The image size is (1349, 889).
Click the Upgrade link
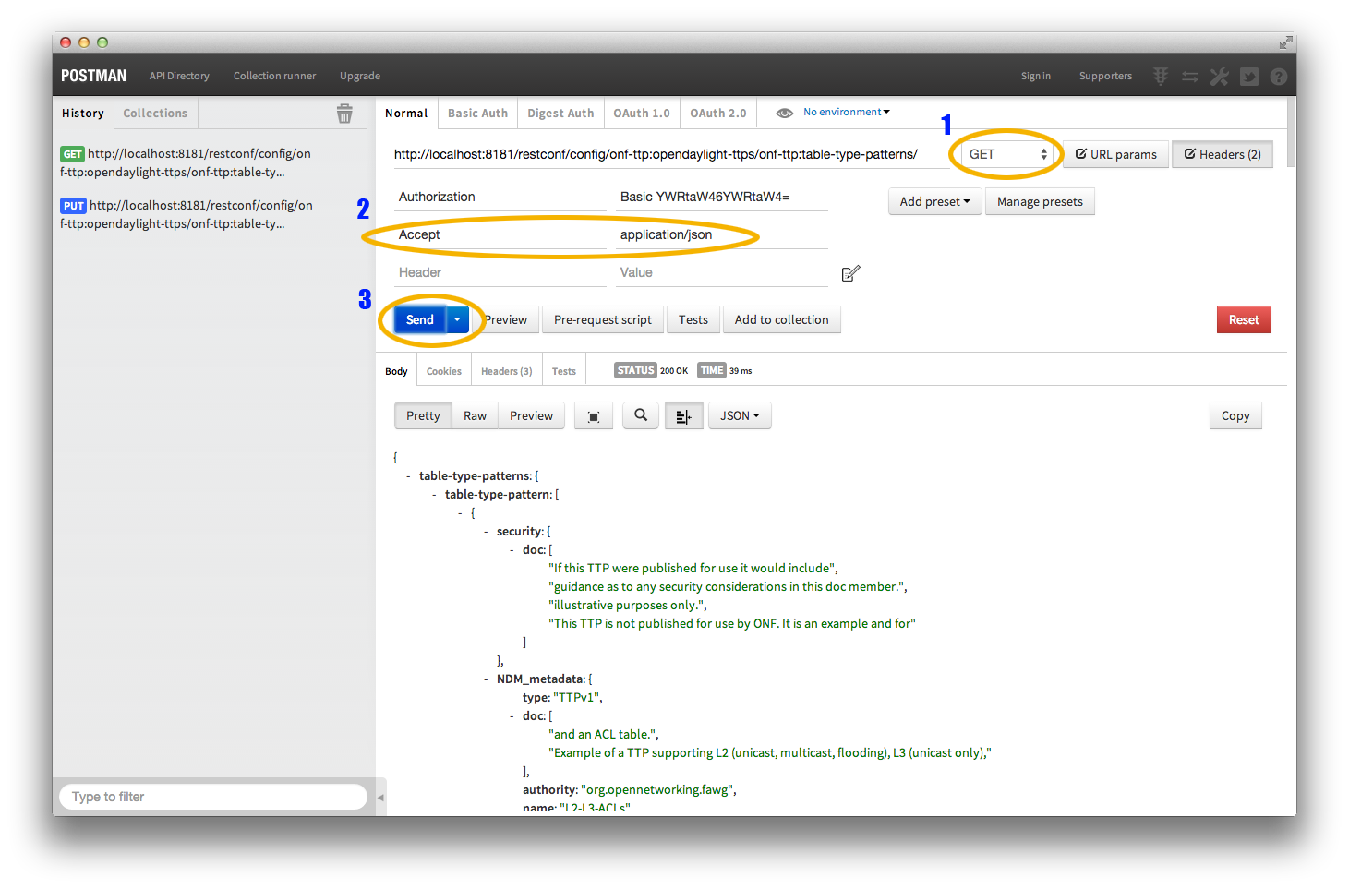pyautogui.click(x=360, y=76)
